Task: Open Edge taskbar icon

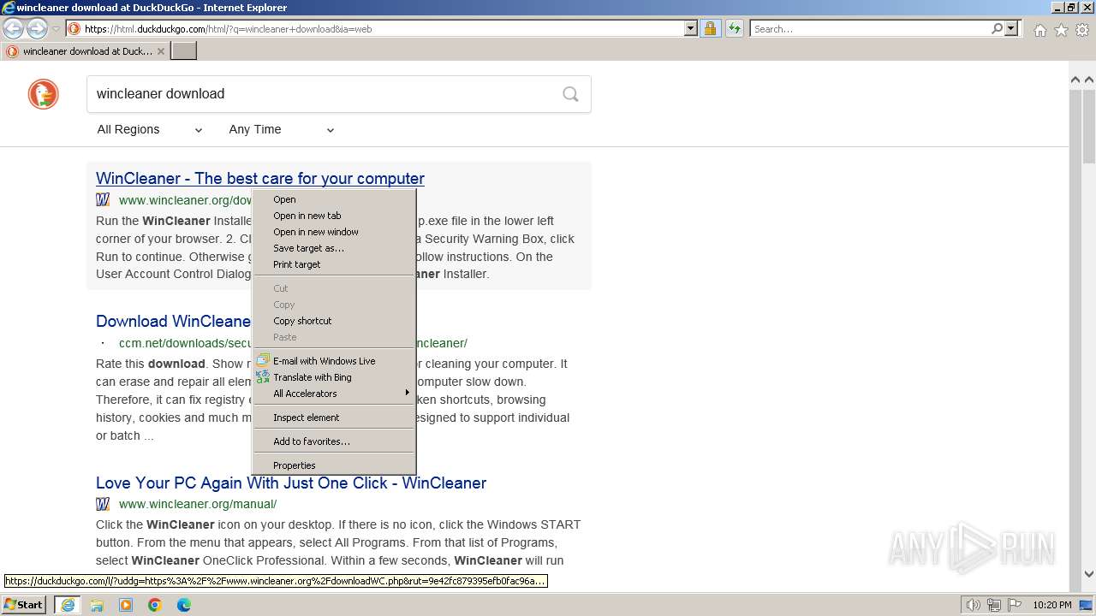Action: click(x=184, y=605)
